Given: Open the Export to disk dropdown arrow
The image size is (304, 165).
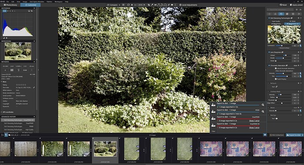Looking at the screenshot, I should point(302,135).
